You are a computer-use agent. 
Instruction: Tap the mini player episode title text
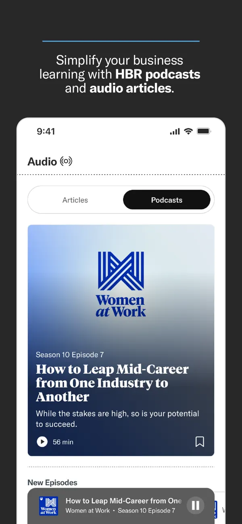click(x=123, y=501)
